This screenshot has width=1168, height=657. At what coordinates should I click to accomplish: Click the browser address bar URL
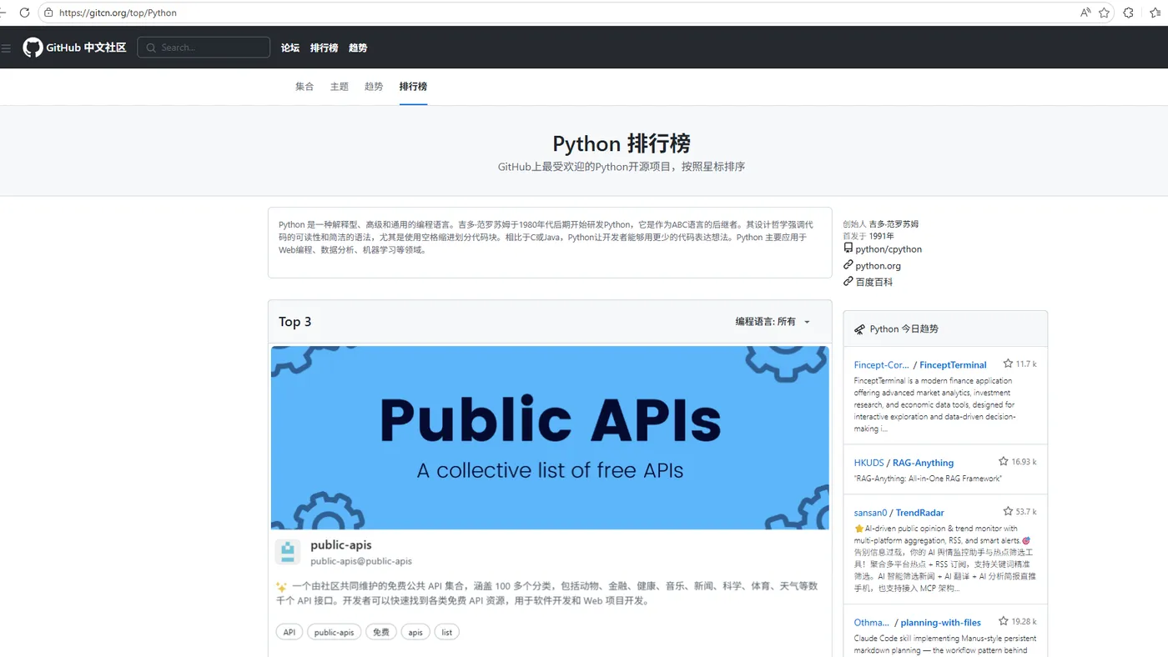pos(118,13)
